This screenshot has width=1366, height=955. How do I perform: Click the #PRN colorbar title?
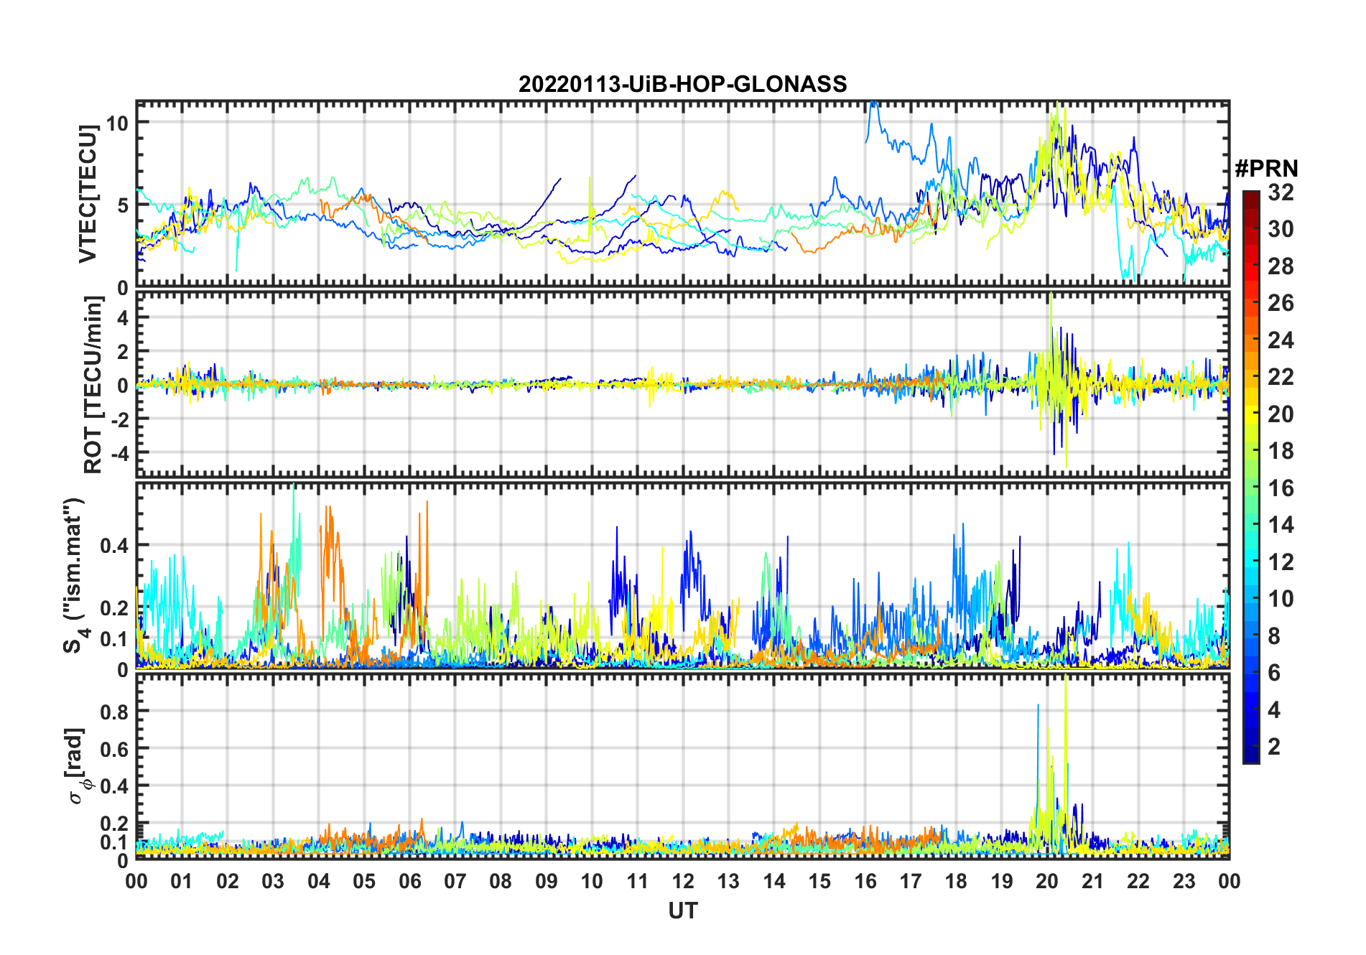pyautogui.click(x=1266, y=169)
